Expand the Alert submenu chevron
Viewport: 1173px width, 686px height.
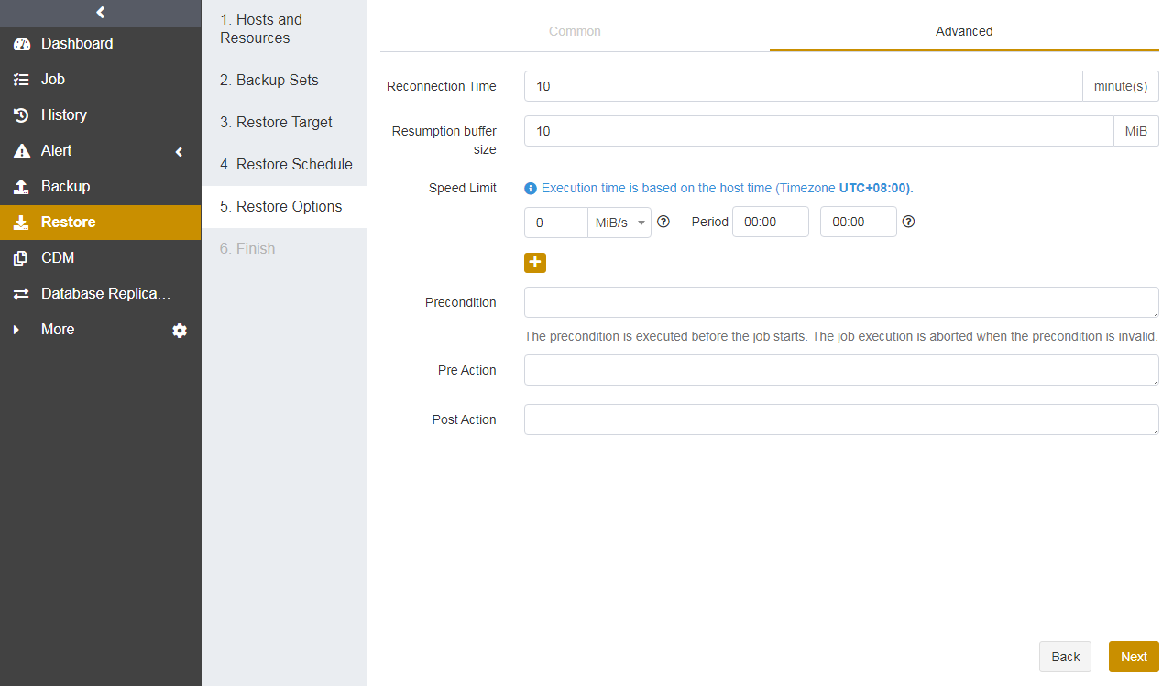[180, 152]
